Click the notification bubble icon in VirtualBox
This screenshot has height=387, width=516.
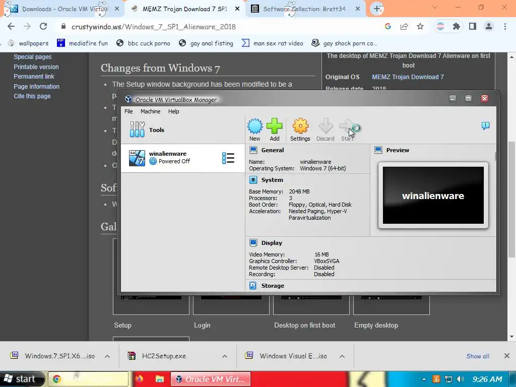485,125
